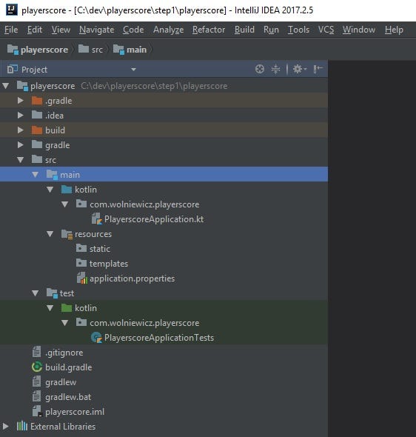
Task: Click the Scroll from Source crosshair icon
Action: pos(260,69)
